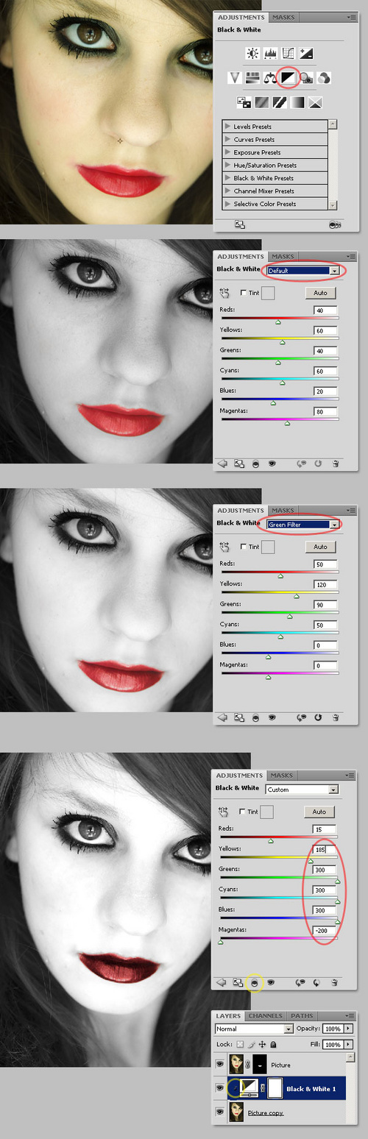Choose the Levels adjustment icon

[270, 53]
